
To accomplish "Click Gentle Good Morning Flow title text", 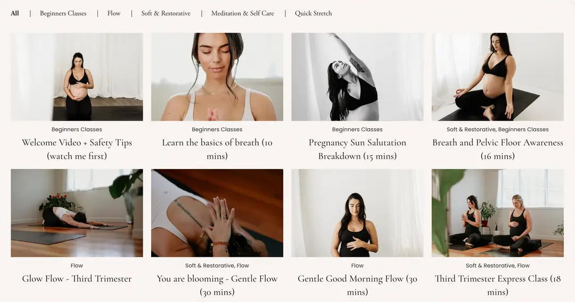I will pyautogui.click(x=357, y=285).
